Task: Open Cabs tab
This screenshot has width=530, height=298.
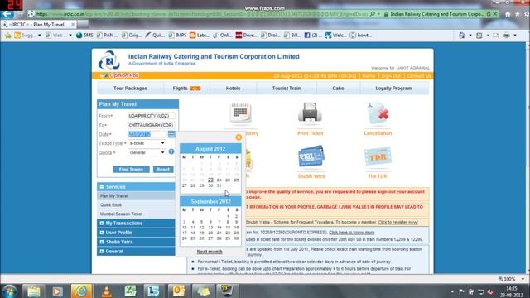Action: (x=338, y=89)
